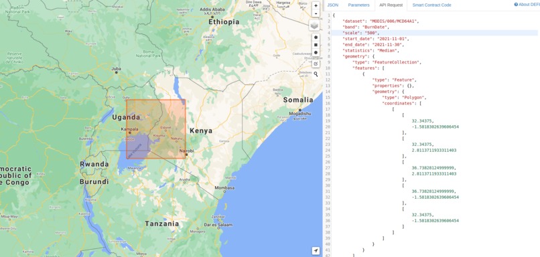The height and width of the screenshot is (257, 540).
Task: Click the "BurnDate" band value
Action: [x=376, y=27]
